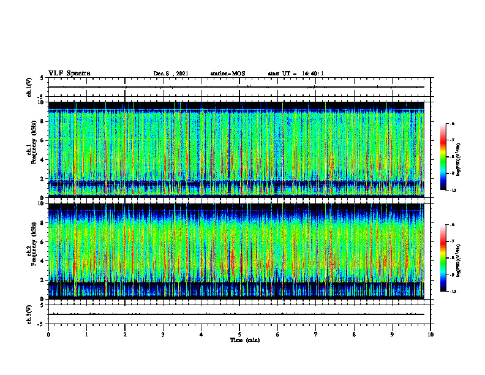Select the ch.1 colorbar "log(PSD)(V²/Hz)" label

(x=459, y=159)
